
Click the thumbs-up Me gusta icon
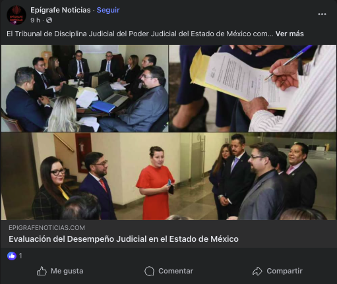[x=42, y=271]
